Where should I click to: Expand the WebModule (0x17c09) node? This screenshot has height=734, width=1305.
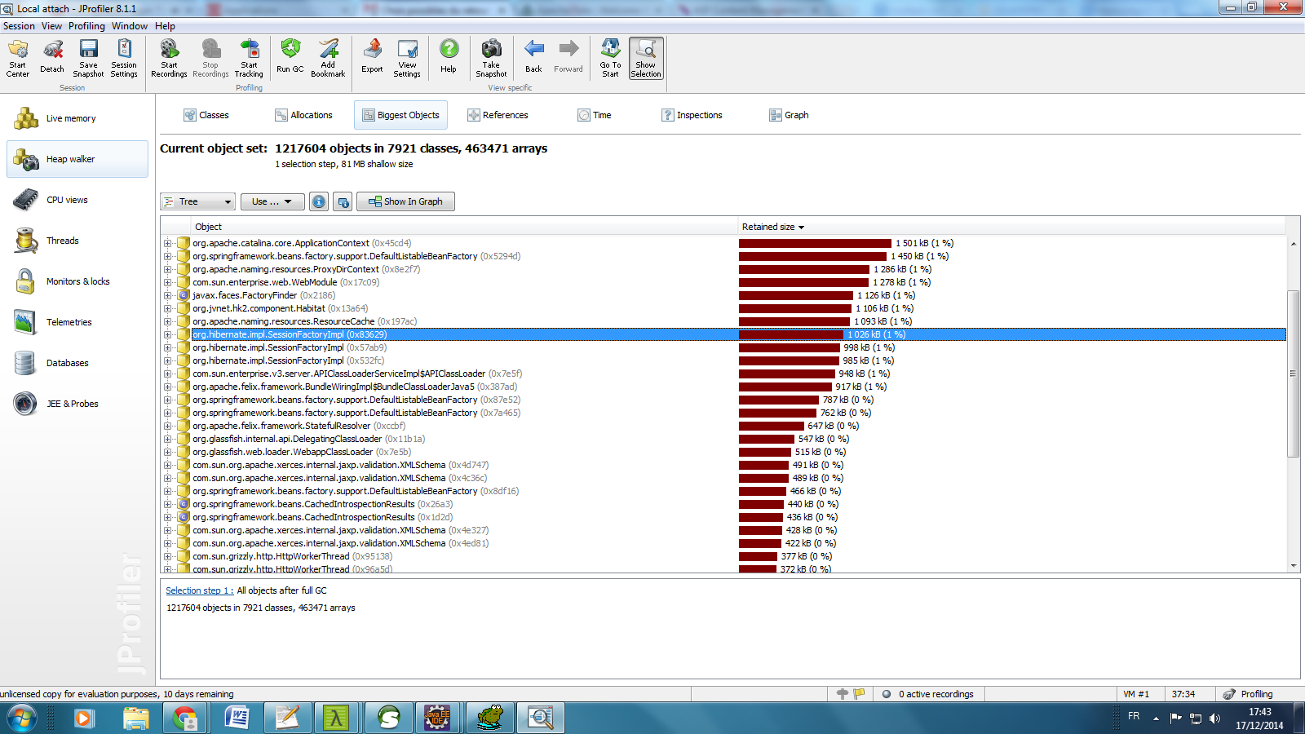coord(167,282)
